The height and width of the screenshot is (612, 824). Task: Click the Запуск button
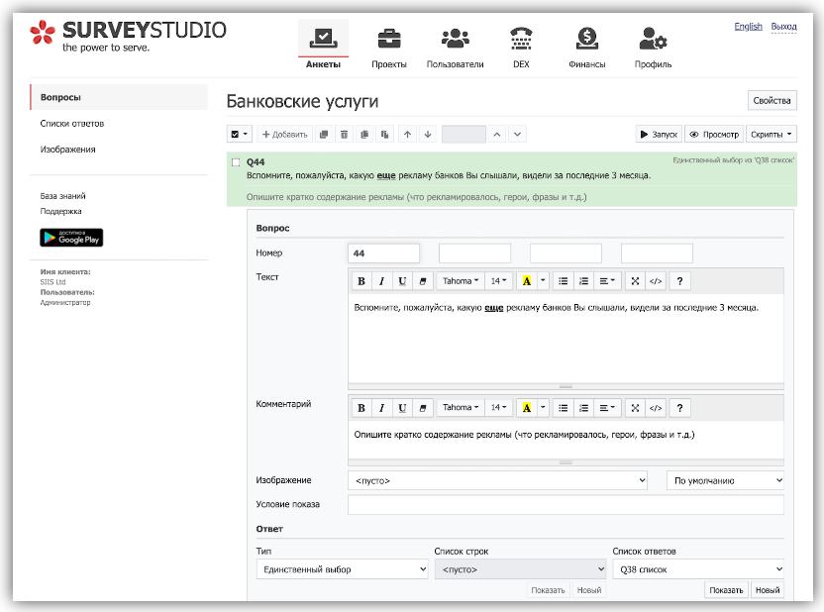659,135
